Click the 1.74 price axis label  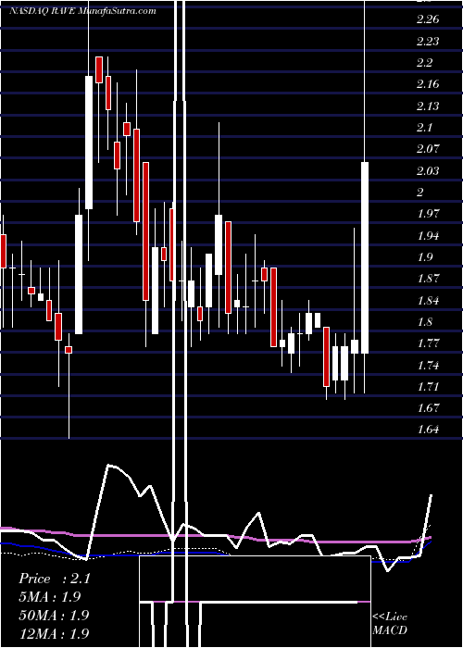click(428, 365)
